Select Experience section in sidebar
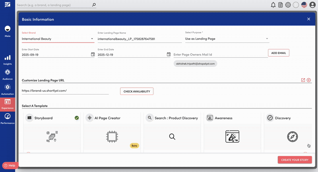This screenshot has height=172, width=318. 8,104
